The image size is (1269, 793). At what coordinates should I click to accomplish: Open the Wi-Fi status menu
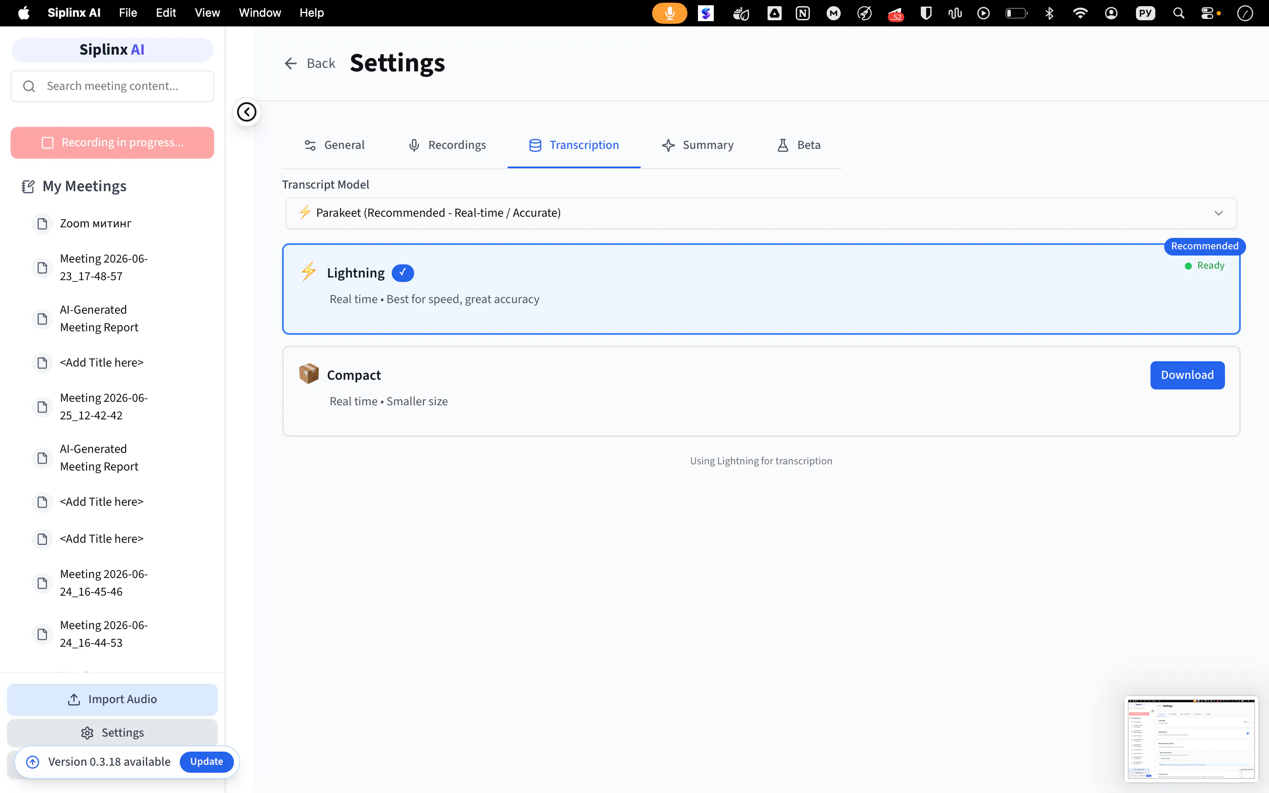(1080, 13)
